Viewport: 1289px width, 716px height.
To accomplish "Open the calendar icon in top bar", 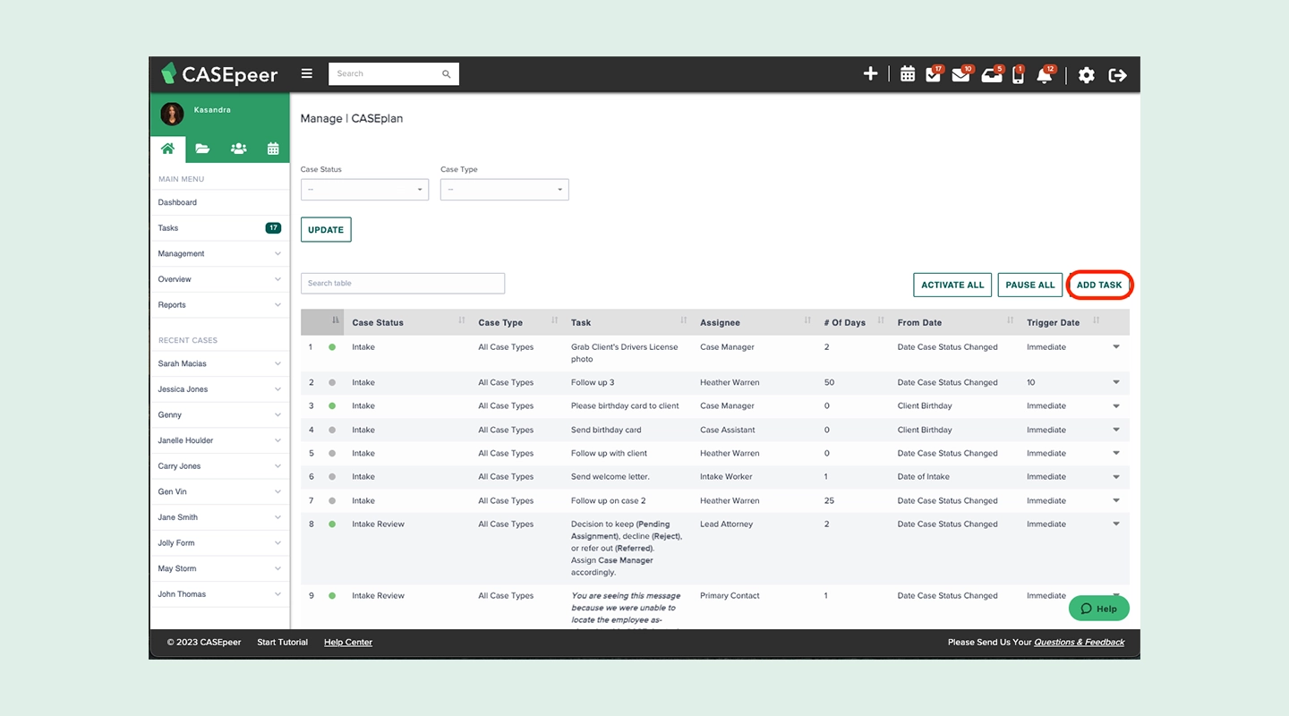I will point(908,74).
